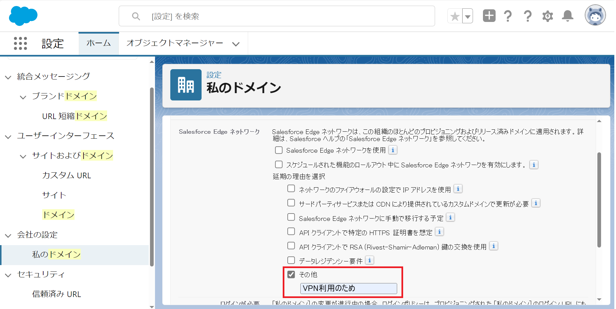Open the App Launcher grid icon
This screenshot has height=309, width=616.
point(20,44)
